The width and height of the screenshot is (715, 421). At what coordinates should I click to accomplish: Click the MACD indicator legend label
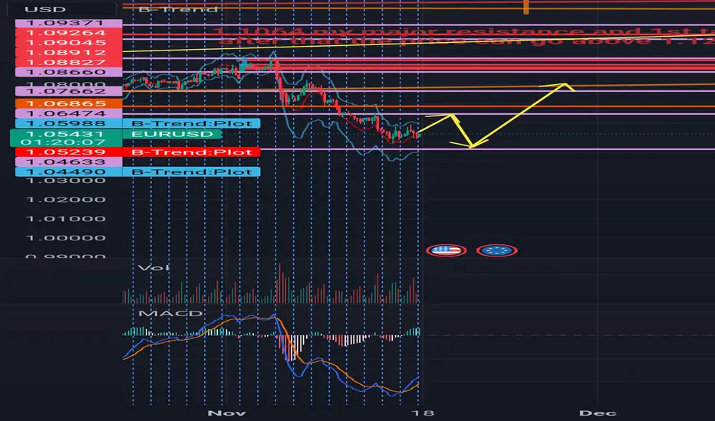coord(170,313)
